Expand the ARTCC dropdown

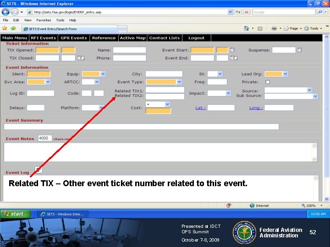[97, 82]
